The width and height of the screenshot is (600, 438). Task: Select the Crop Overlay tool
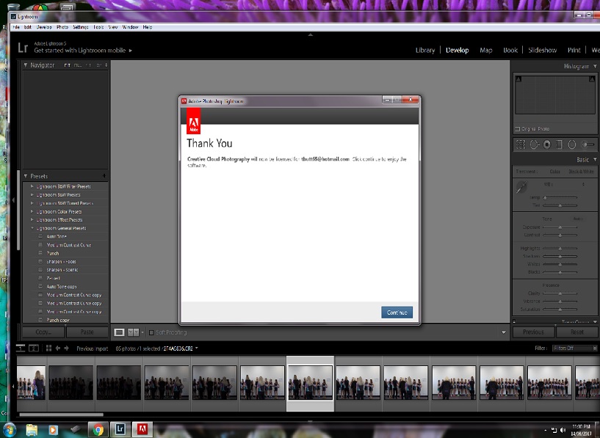click(520, 145)
